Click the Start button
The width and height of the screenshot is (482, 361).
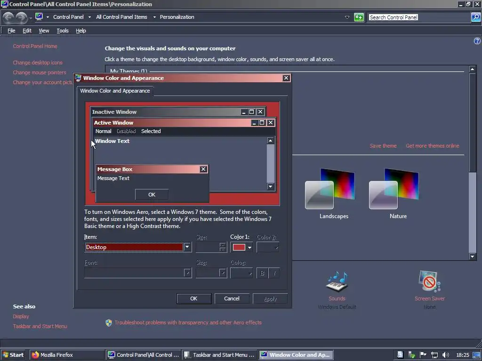tap(13, 355)
